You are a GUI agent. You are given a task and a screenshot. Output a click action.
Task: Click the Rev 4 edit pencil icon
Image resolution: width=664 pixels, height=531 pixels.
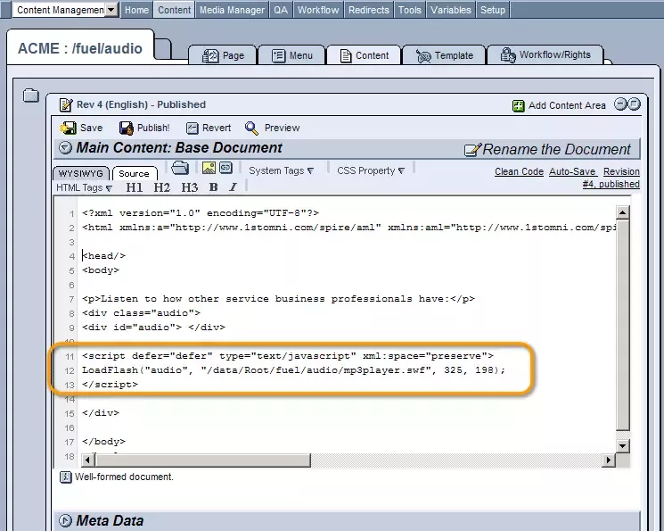coord(66,104)
